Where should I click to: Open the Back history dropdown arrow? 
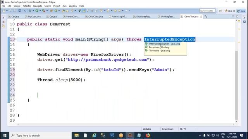123,11
